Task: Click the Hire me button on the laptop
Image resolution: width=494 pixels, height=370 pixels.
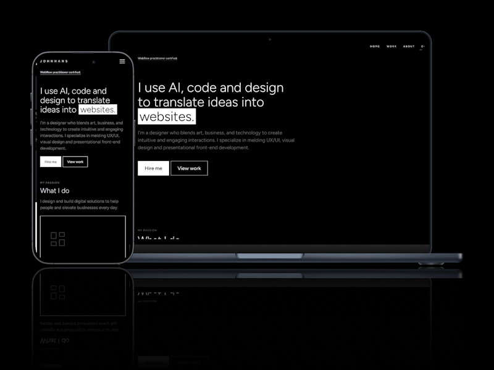Action: pyautogui.click(x=153, y=168)
